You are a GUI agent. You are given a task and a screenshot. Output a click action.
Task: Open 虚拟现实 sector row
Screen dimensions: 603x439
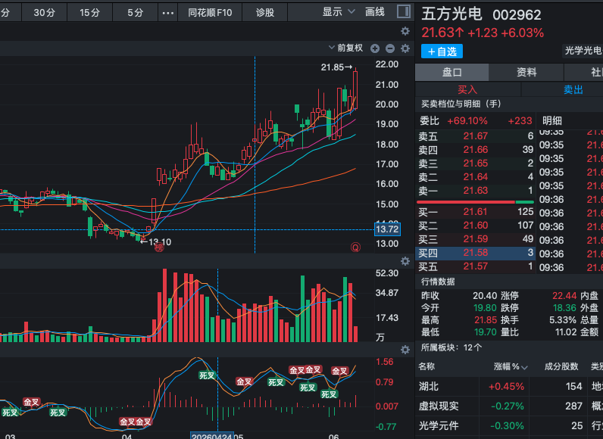[509, 406]
